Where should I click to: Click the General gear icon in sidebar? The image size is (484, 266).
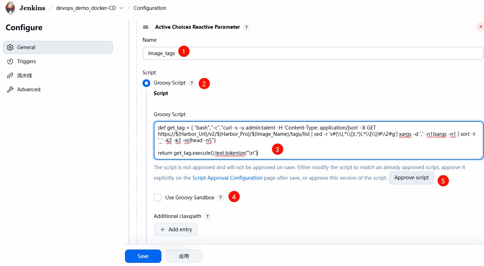pos(10,47)
